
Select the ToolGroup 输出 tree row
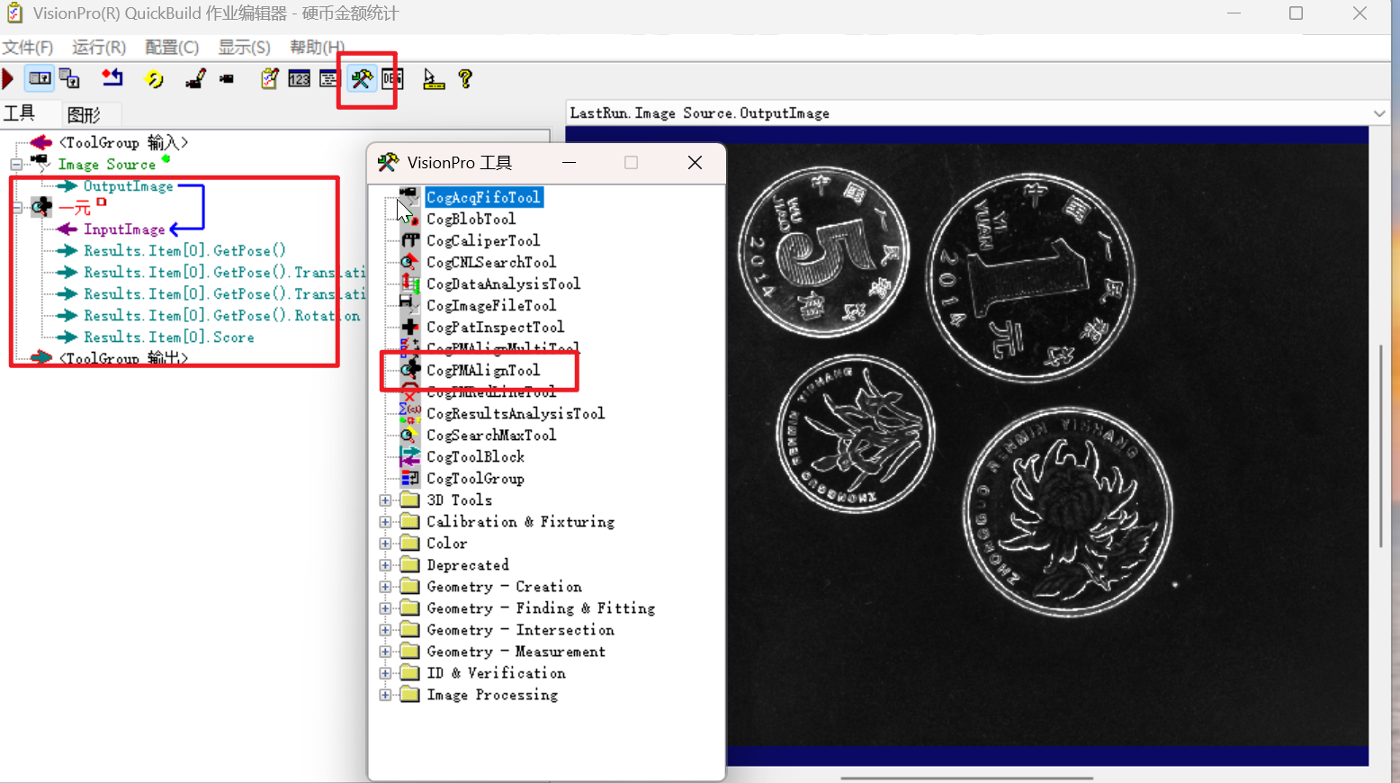123,358
